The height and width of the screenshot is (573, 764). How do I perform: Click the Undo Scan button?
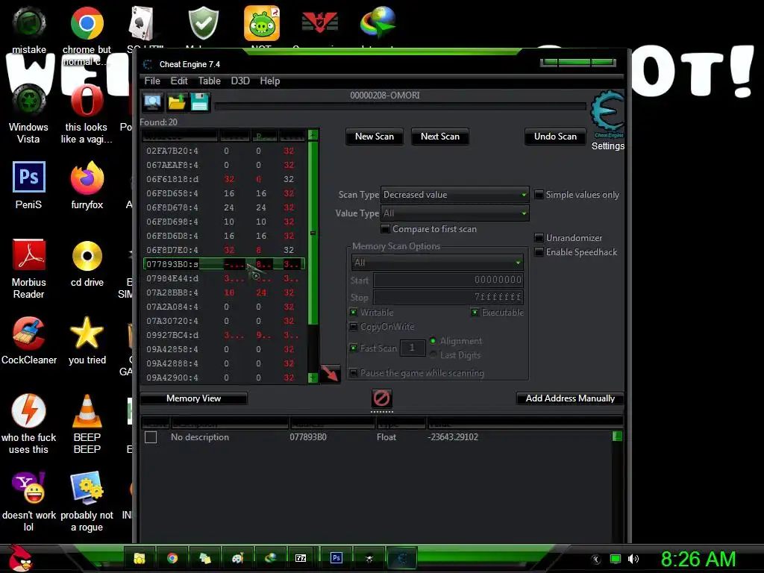tap(555, 137)
